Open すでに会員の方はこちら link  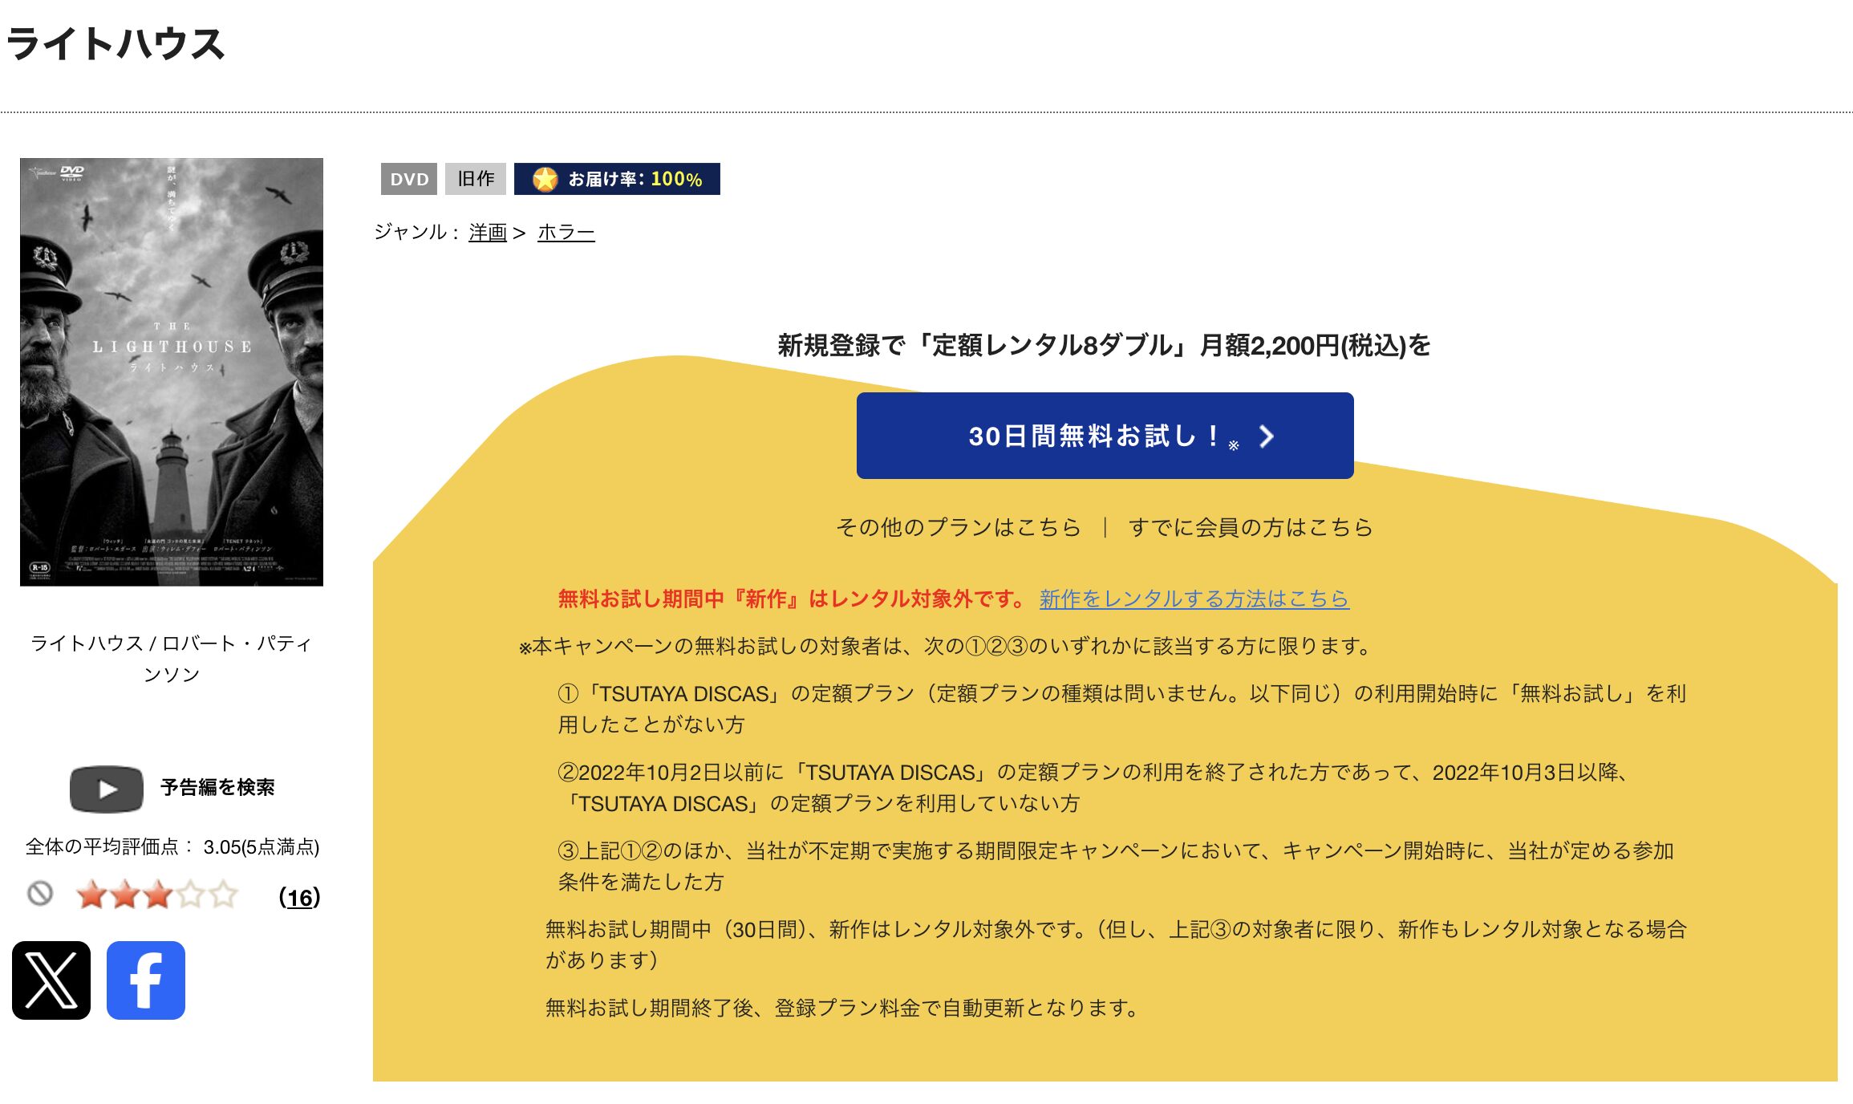tap(1250, 527)
